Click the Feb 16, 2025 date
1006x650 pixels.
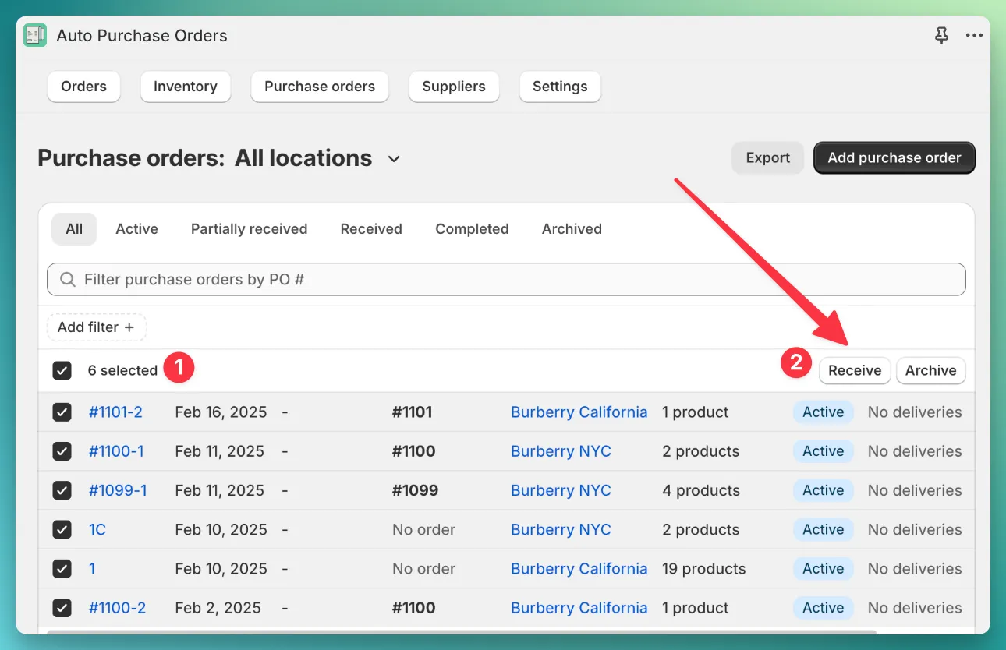point(221,412)
